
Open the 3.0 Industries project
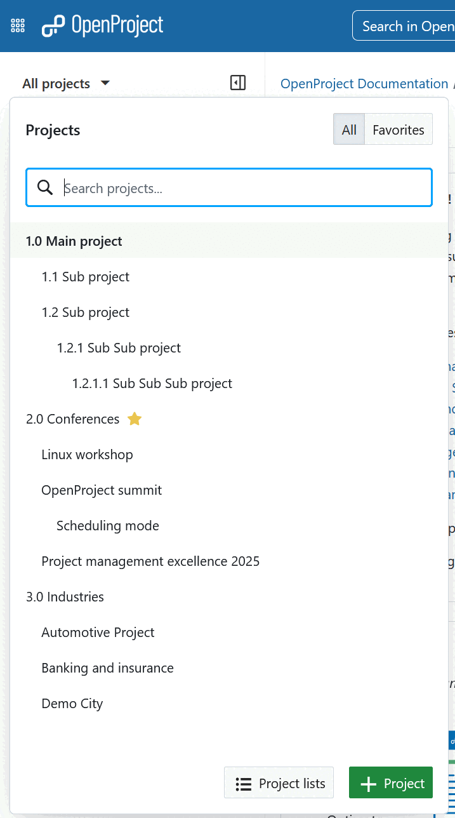pos(65,596)
